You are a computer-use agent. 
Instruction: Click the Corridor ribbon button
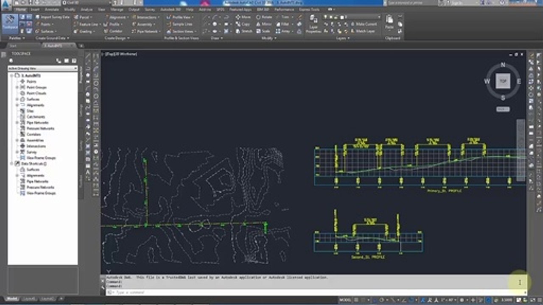114,31
